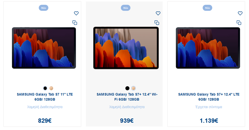Select bronze color for Galaxy Tab S7 11"
This screenshot has height=130, width=249.
[x=51, y=88]
